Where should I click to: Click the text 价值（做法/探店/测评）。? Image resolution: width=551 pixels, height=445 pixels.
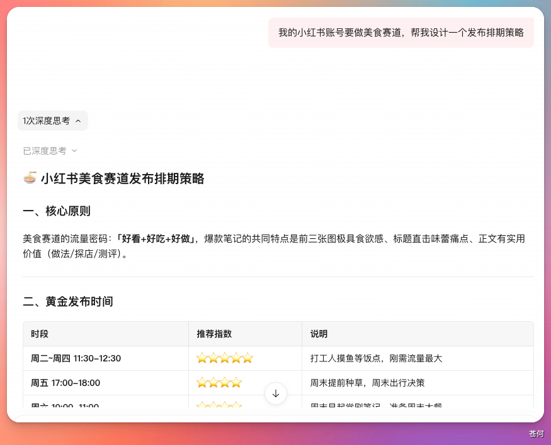click(x=76, y=253)
